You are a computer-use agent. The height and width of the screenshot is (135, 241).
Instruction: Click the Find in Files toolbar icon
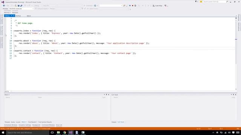point(124,6)
